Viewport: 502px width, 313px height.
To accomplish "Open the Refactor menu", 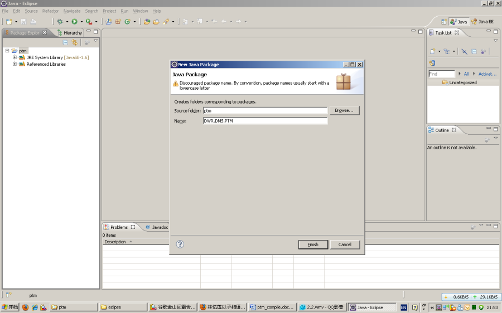I will point(50,11).
